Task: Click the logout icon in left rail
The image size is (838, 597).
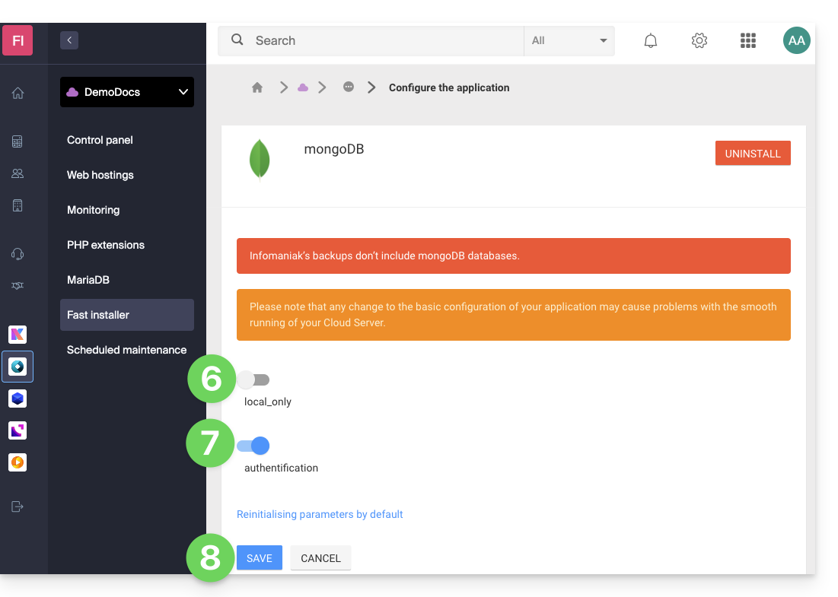Action: pos(18,506)
